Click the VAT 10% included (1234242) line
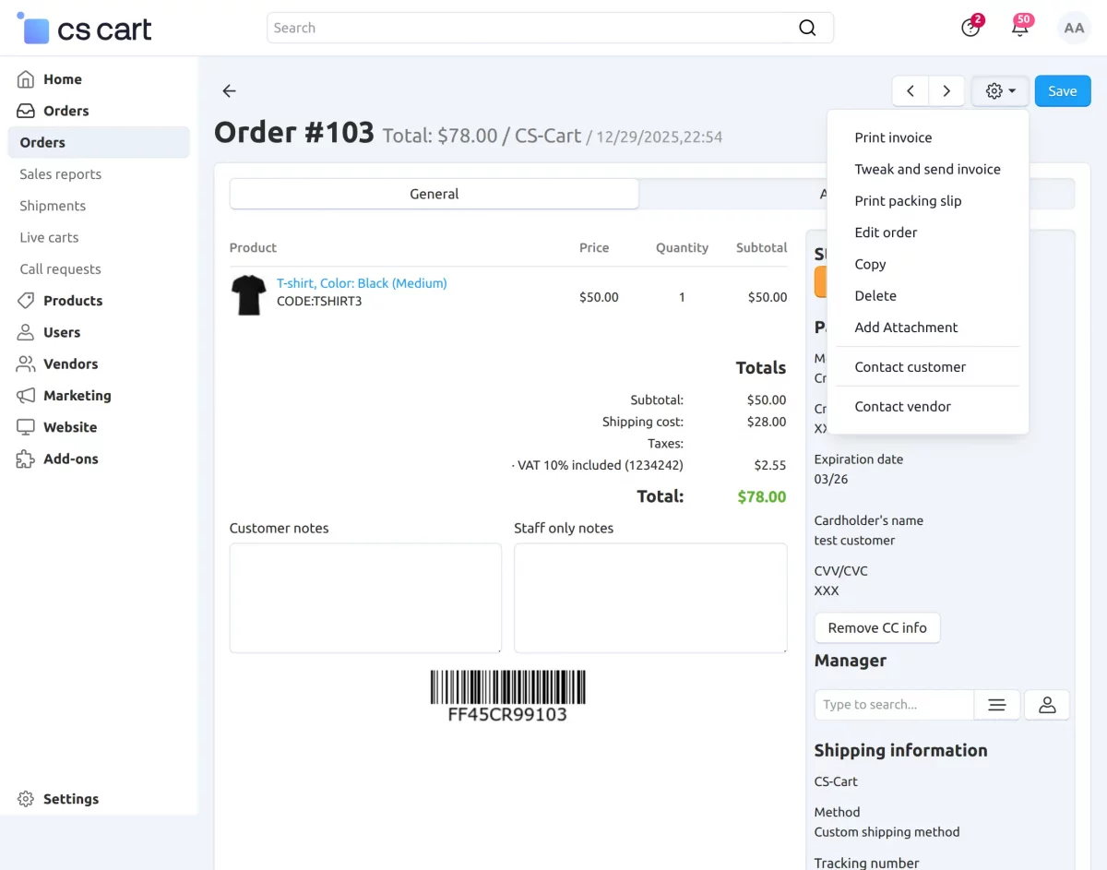 tap(598, 465)
